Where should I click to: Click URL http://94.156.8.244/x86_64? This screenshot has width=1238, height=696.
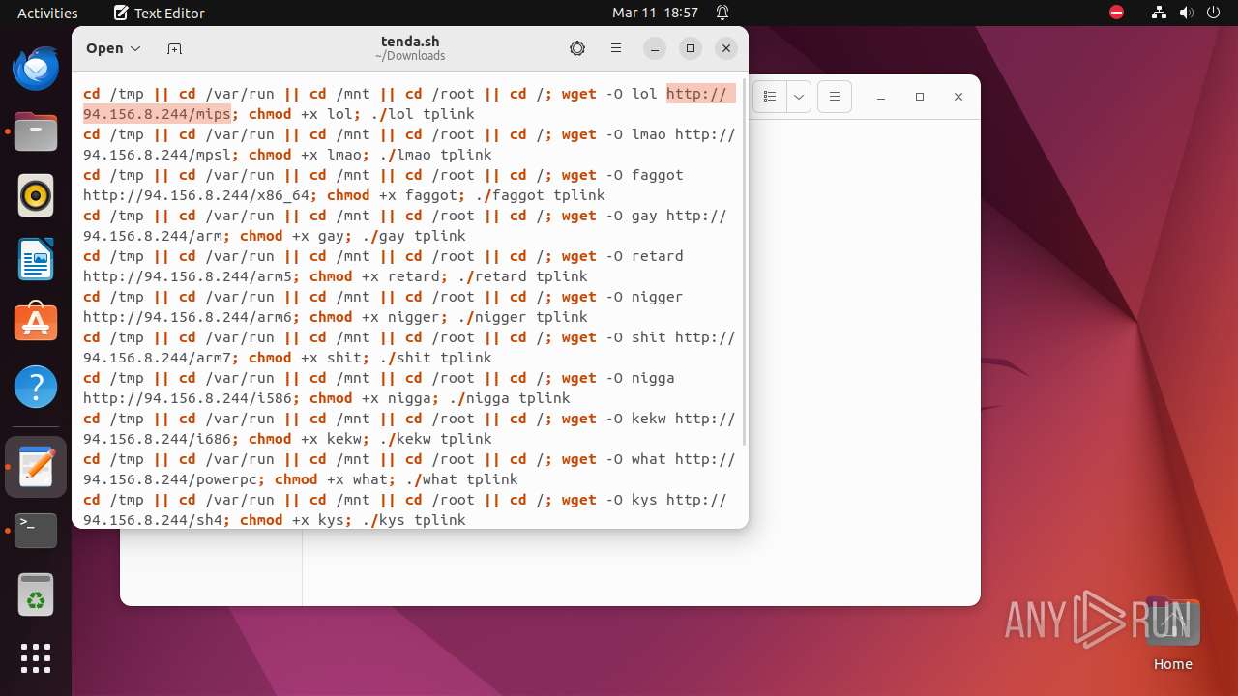coord(196,195)
